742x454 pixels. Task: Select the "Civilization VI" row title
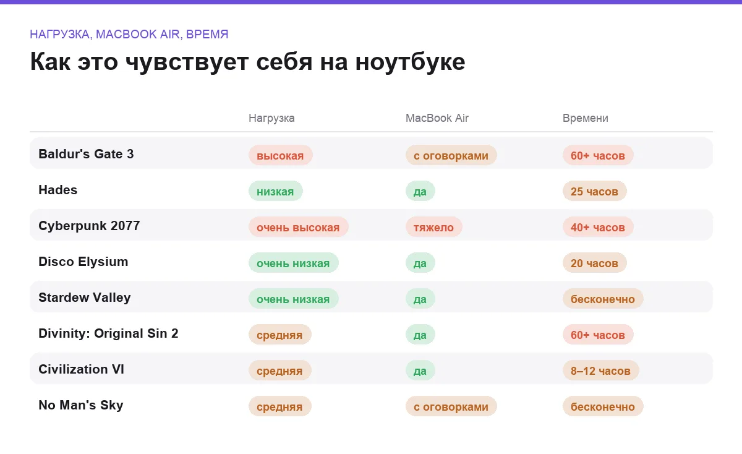click(82, 369)
